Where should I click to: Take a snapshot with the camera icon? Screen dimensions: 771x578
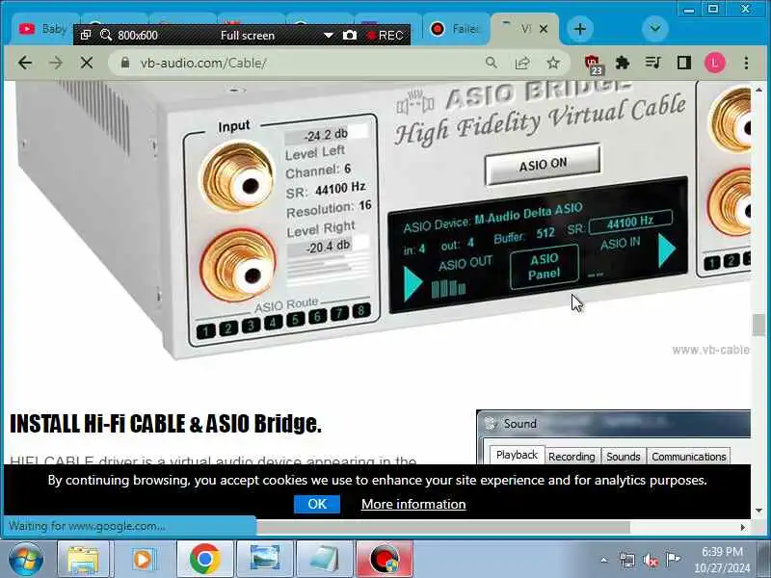tap(350, 35)
